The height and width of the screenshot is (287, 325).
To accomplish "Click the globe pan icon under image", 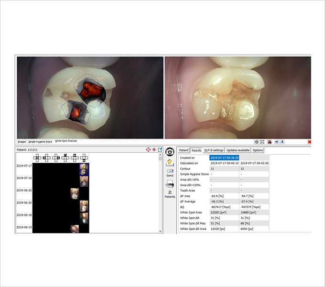I will click(257, 142).
